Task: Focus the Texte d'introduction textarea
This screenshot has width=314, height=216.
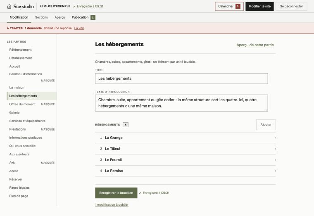Action: 181,103
